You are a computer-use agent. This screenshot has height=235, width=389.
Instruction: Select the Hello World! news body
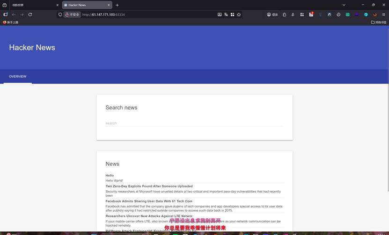[114, 180]
